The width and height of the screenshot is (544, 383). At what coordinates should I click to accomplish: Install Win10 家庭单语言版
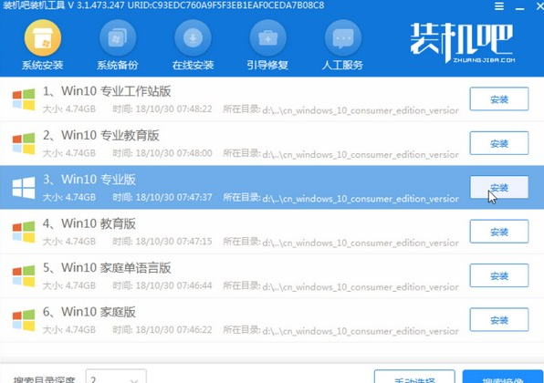point(499,275)
